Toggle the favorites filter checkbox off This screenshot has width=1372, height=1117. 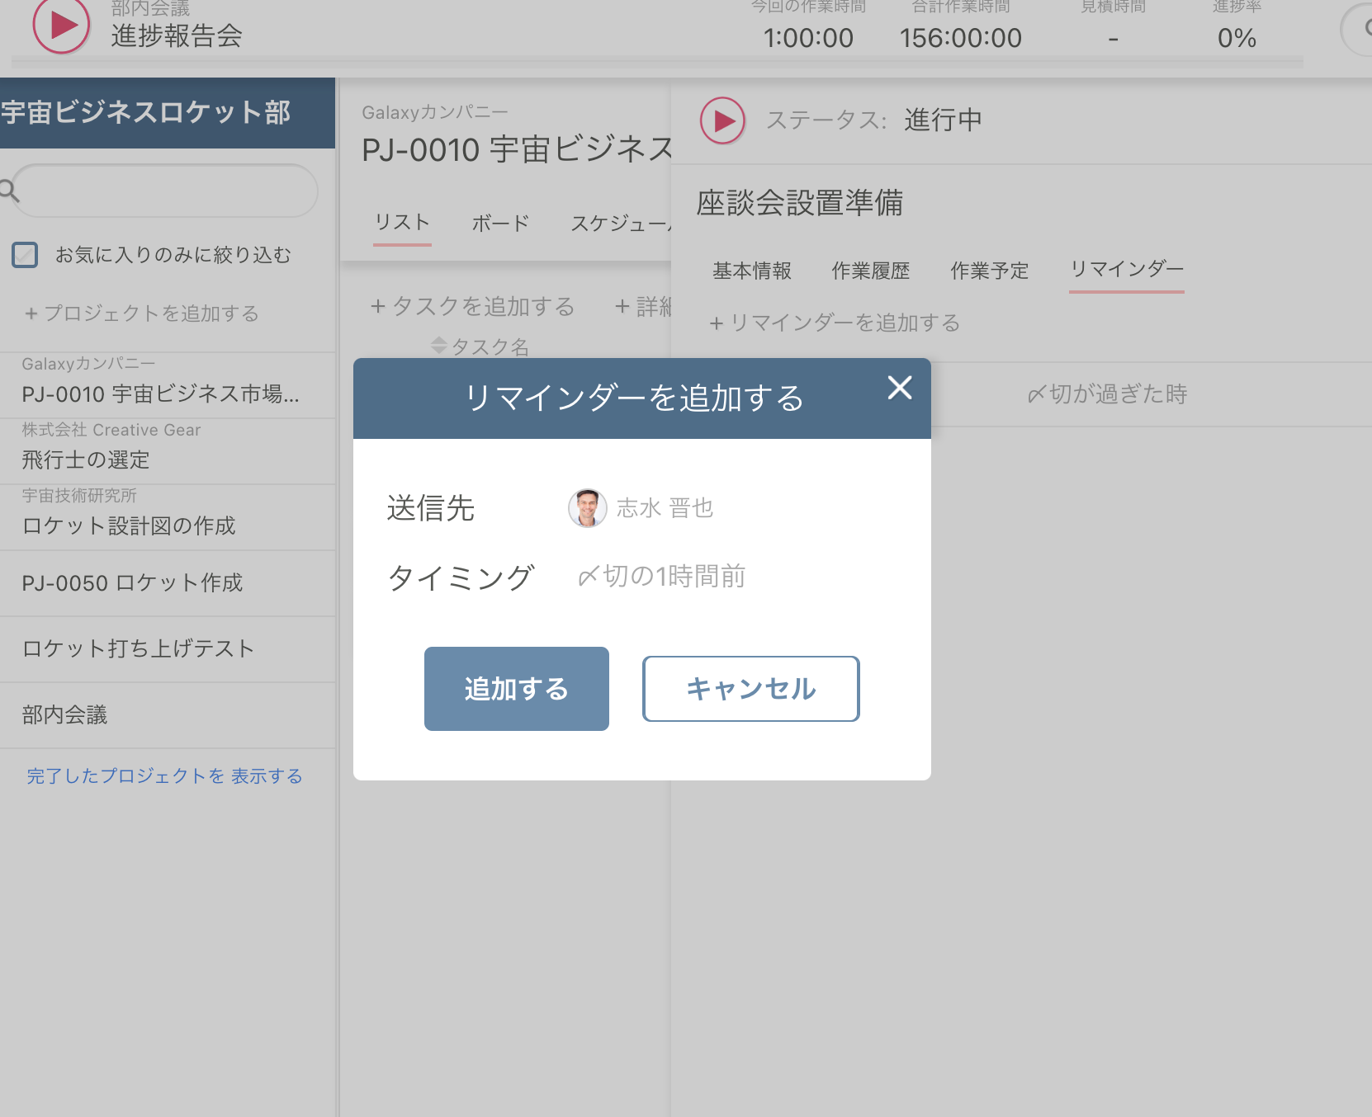click(x=26, y=255)
